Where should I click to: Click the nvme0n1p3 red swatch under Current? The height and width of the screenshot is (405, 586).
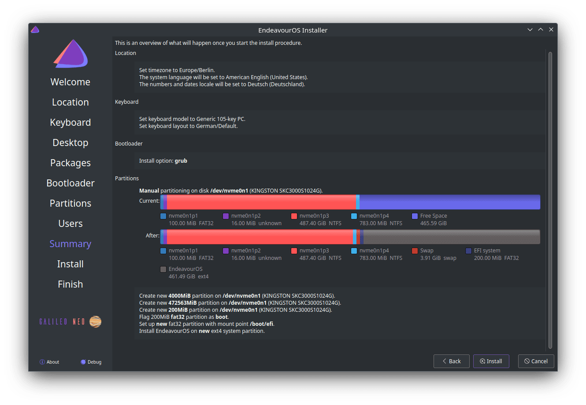(x=294, y=216)
